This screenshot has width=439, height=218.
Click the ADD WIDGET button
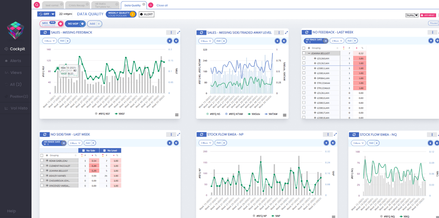coord(428,15)
